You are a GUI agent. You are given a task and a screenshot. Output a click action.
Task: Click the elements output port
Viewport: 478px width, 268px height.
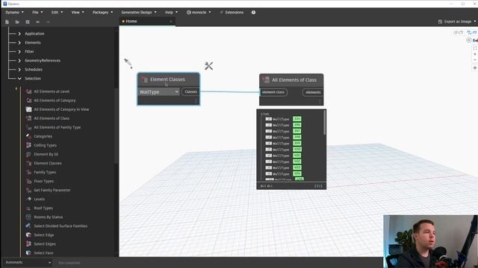click(x=313, y=92)
